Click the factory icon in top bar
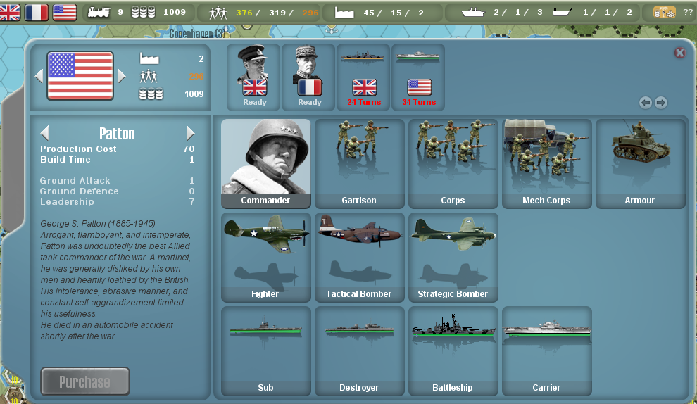This screenshot has height=404, width=697. 344,13
